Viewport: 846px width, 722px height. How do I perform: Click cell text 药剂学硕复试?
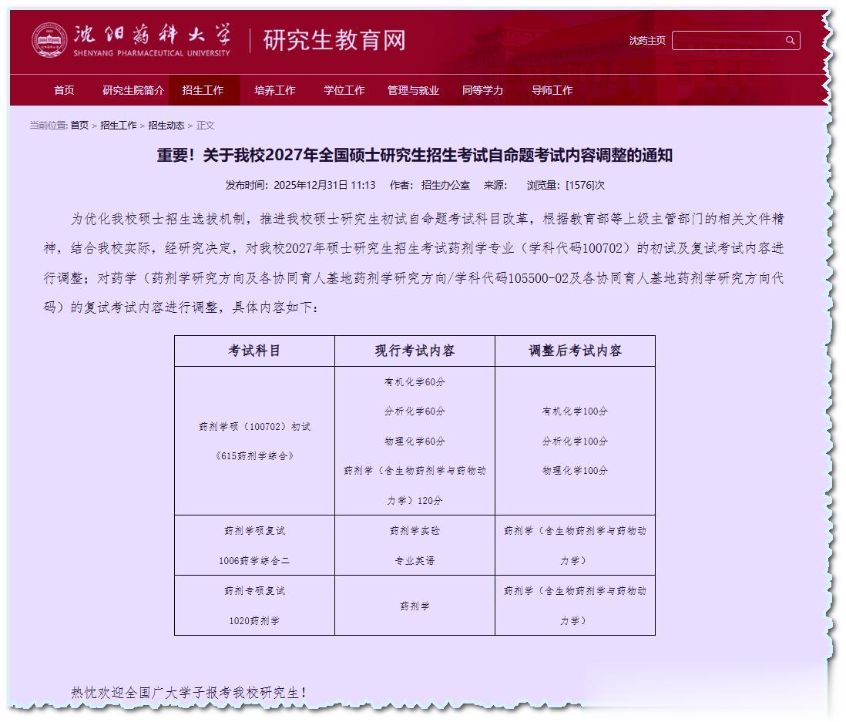click(255, 531)
